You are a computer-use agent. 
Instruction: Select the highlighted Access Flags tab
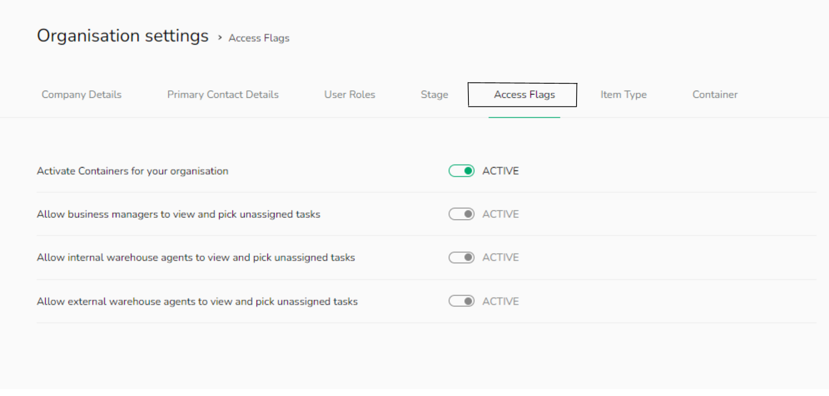pos(524,94)
